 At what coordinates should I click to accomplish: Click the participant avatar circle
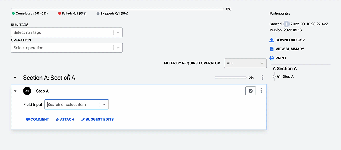point(286,24)
